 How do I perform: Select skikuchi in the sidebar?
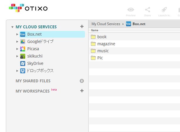pos(35,56)
